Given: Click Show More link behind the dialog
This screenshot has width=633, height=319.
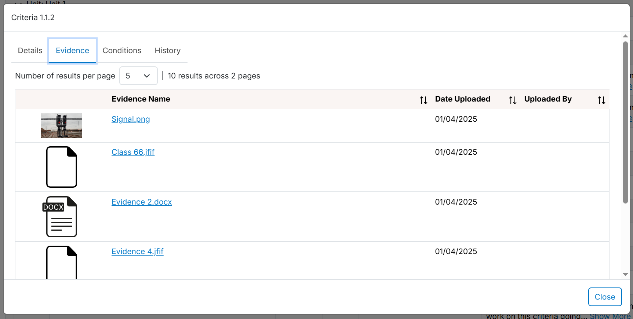Looking at the screenshot, I should [610, 316].
